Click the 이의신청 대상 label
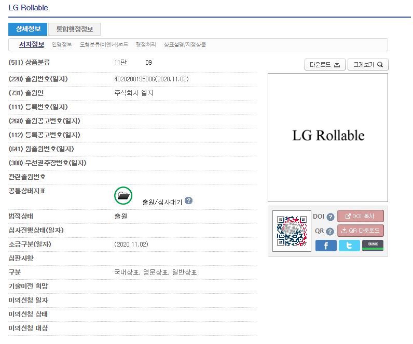Screen dimensions: 413x344 click(29, 328)
